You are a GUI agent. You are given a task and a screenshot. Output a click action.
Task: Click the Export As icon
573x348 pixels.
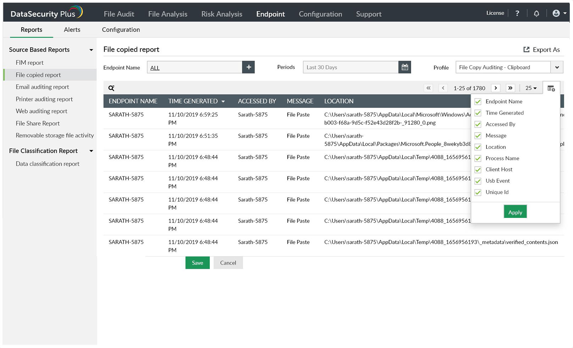pos(527,50)
